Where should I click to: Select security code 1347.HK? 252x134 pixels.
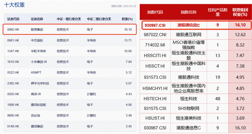(13, 51)
